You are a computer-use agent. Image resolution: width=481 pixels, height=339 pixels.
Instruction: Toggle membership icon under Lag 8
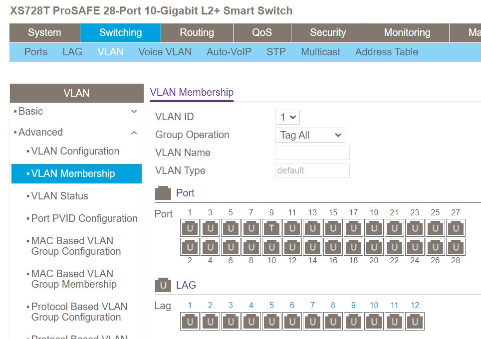click(333, 321)
